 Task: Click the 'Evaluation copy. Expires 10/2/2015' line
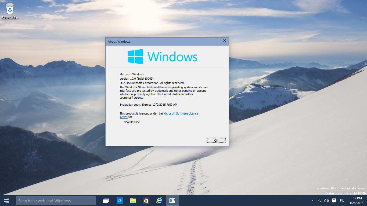click(148, 105)
